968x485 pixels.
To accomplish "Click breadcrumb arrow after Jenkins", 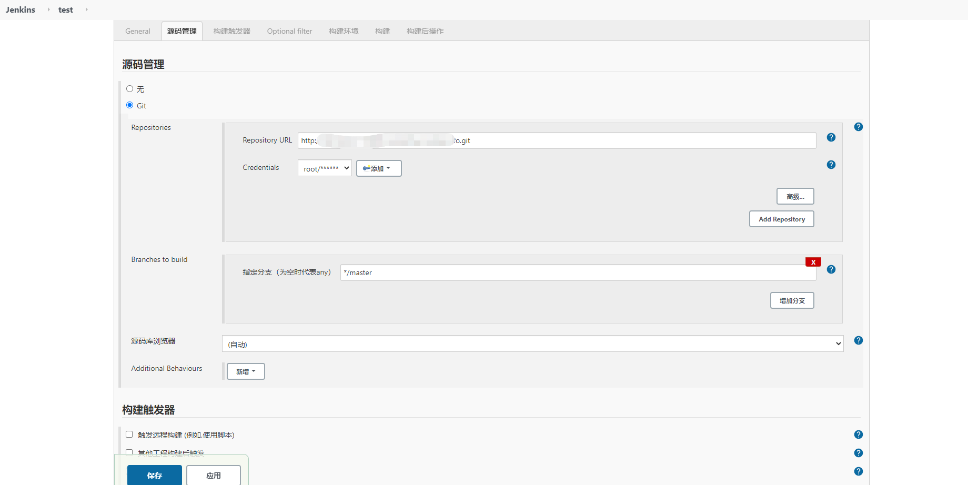I will 48,9.
